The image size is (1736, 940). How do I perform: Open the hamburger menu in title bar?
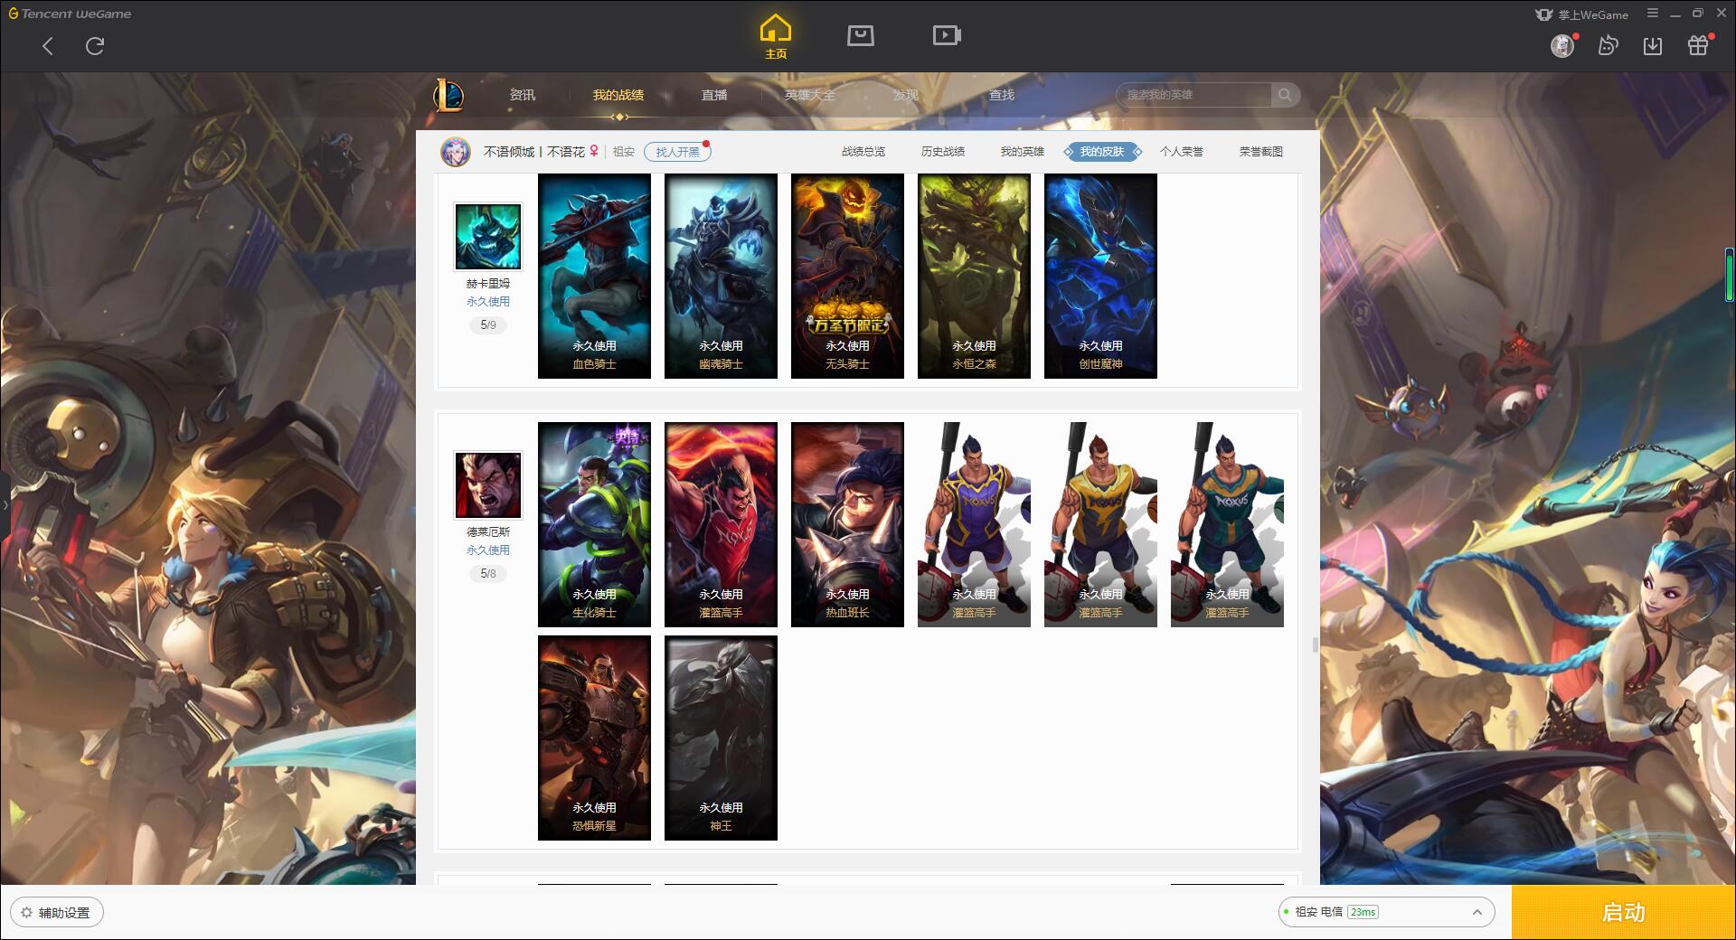[1653, 14]
